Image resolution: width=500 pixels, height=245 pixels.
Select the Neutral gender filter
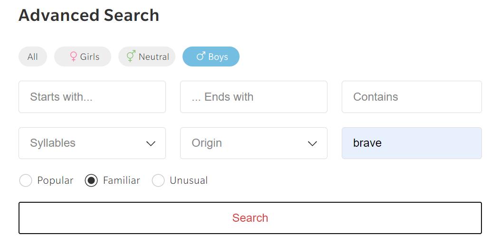[x=147, y=57]
